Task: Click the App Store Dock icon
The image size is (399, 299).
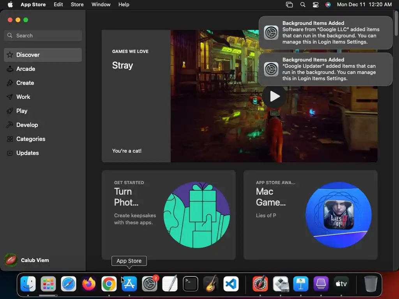Action: (129, 283)
